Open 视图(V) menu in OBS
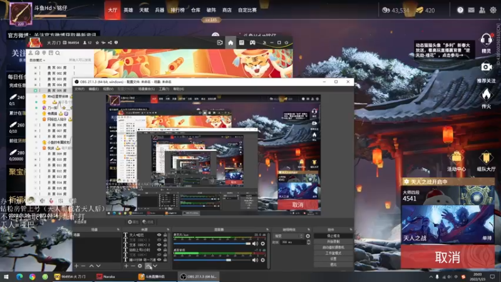Image resolution: width=501 pixels, height=282 pixels. click(x=108, y=89)
